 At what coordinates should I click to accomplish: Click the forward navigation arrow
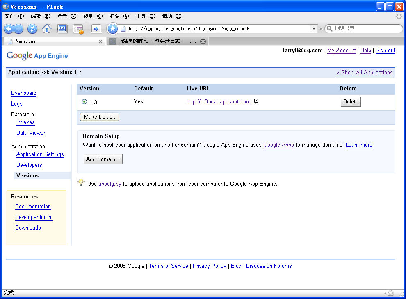tap(18, 28)
